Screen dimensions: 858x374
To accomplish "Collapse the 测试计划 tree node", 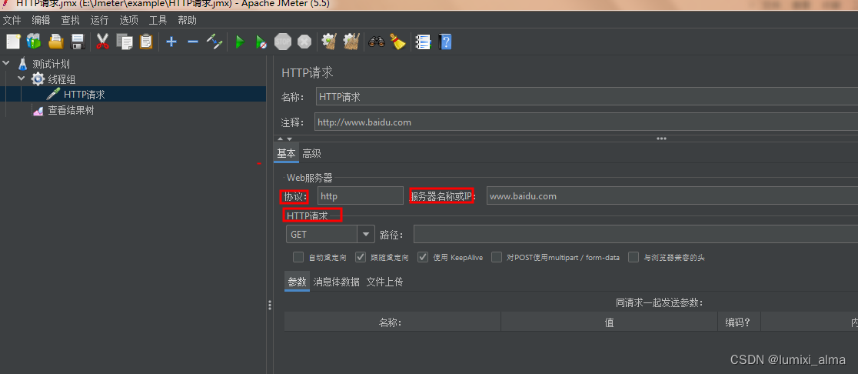I will pyautogui.click(x=6, y=63).
